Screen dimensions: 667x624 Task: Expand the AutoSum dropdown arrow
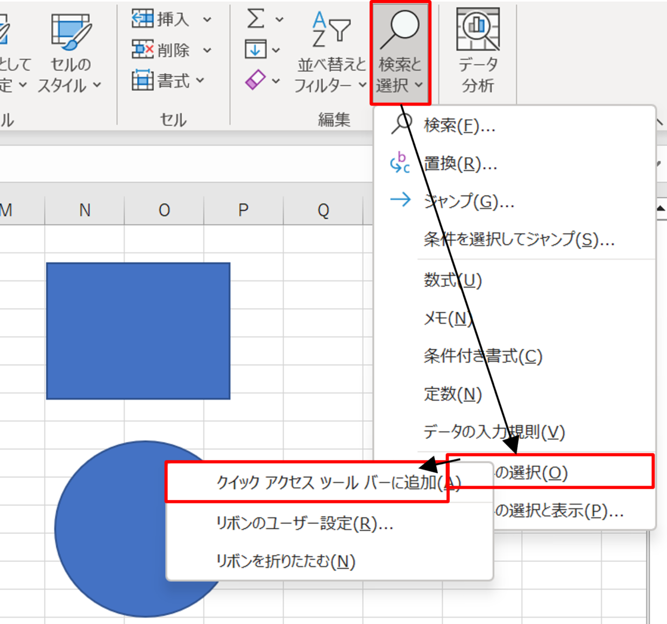click(279, 20)
